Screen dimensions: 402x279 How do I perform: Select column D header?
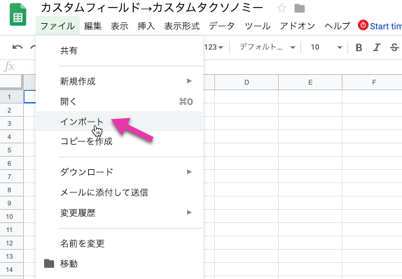(x=247, y=83)
